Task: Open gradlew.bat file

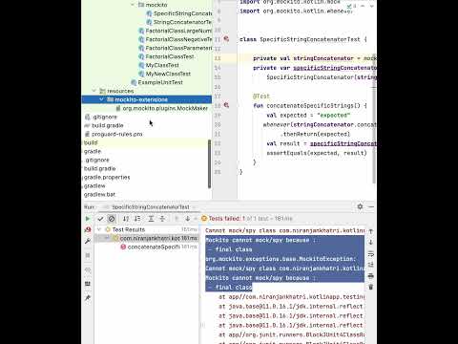Action: coord(99,194)
